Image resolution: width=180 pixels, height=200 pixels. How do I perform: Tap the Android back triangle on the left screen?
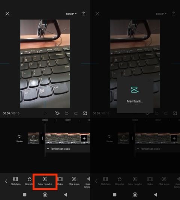(66, 195)
